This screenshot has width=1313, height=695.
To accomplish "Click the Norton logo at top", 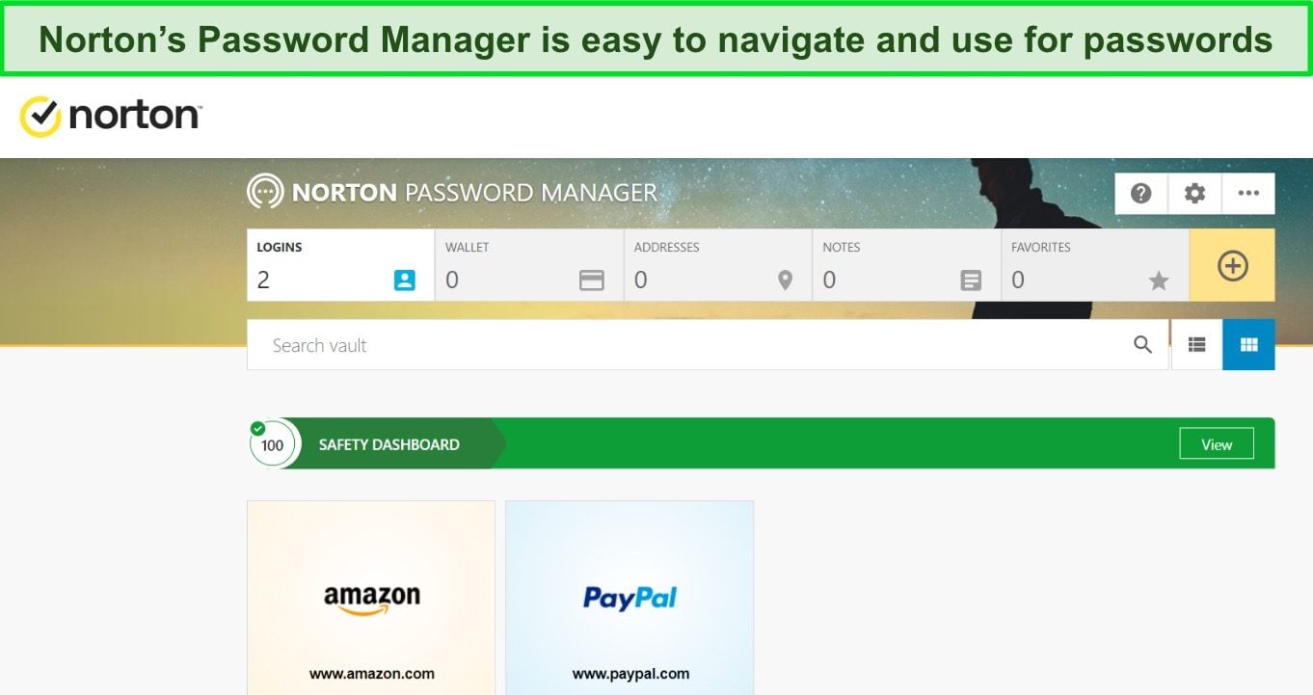I will pyautogui.click(x=111, y=116).
